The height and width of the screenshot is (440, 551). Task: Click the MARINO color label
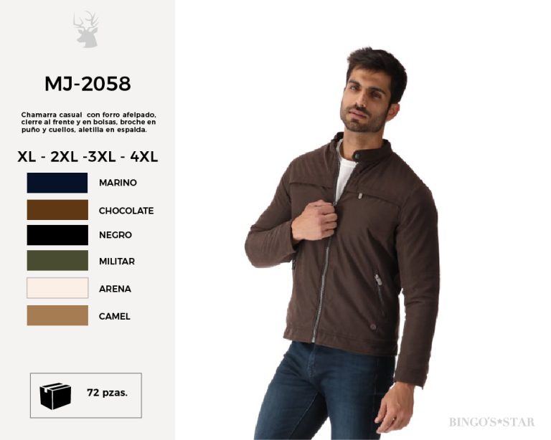(x=118, y=183)
